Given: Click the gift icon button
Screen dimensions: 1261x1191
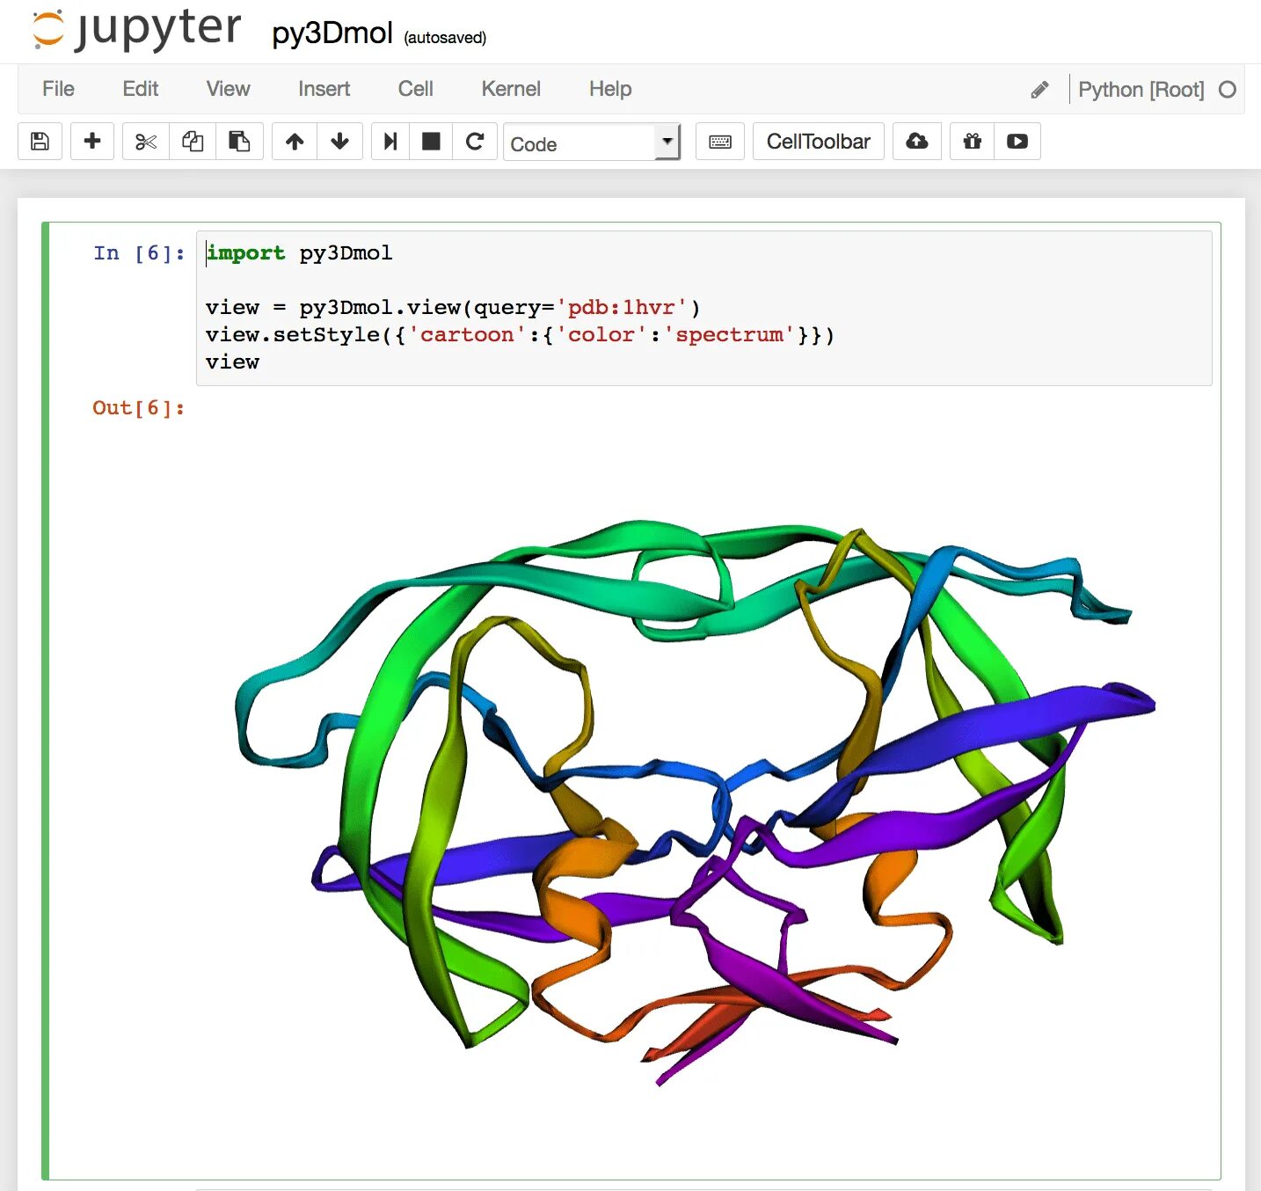Looking at the screenshot, I should click(973, 142).
